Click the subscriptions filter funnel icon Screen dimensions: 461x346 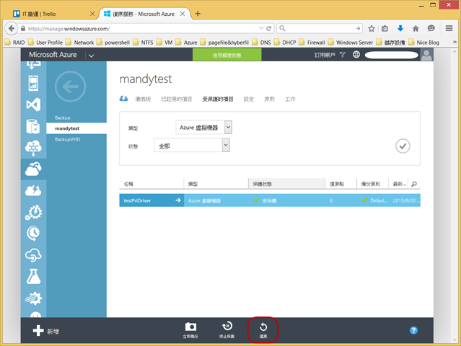342,55
